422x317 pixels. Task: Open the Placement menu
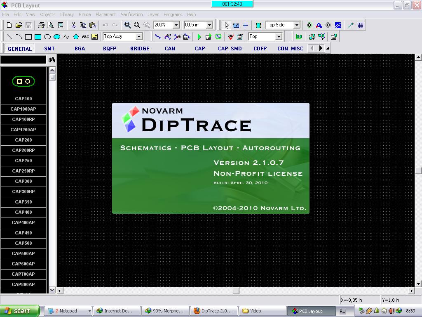[105, 14]
